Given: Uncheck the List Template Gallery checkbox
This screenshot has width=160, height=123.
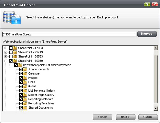Looking at the screenshot, I should point(21,91).
